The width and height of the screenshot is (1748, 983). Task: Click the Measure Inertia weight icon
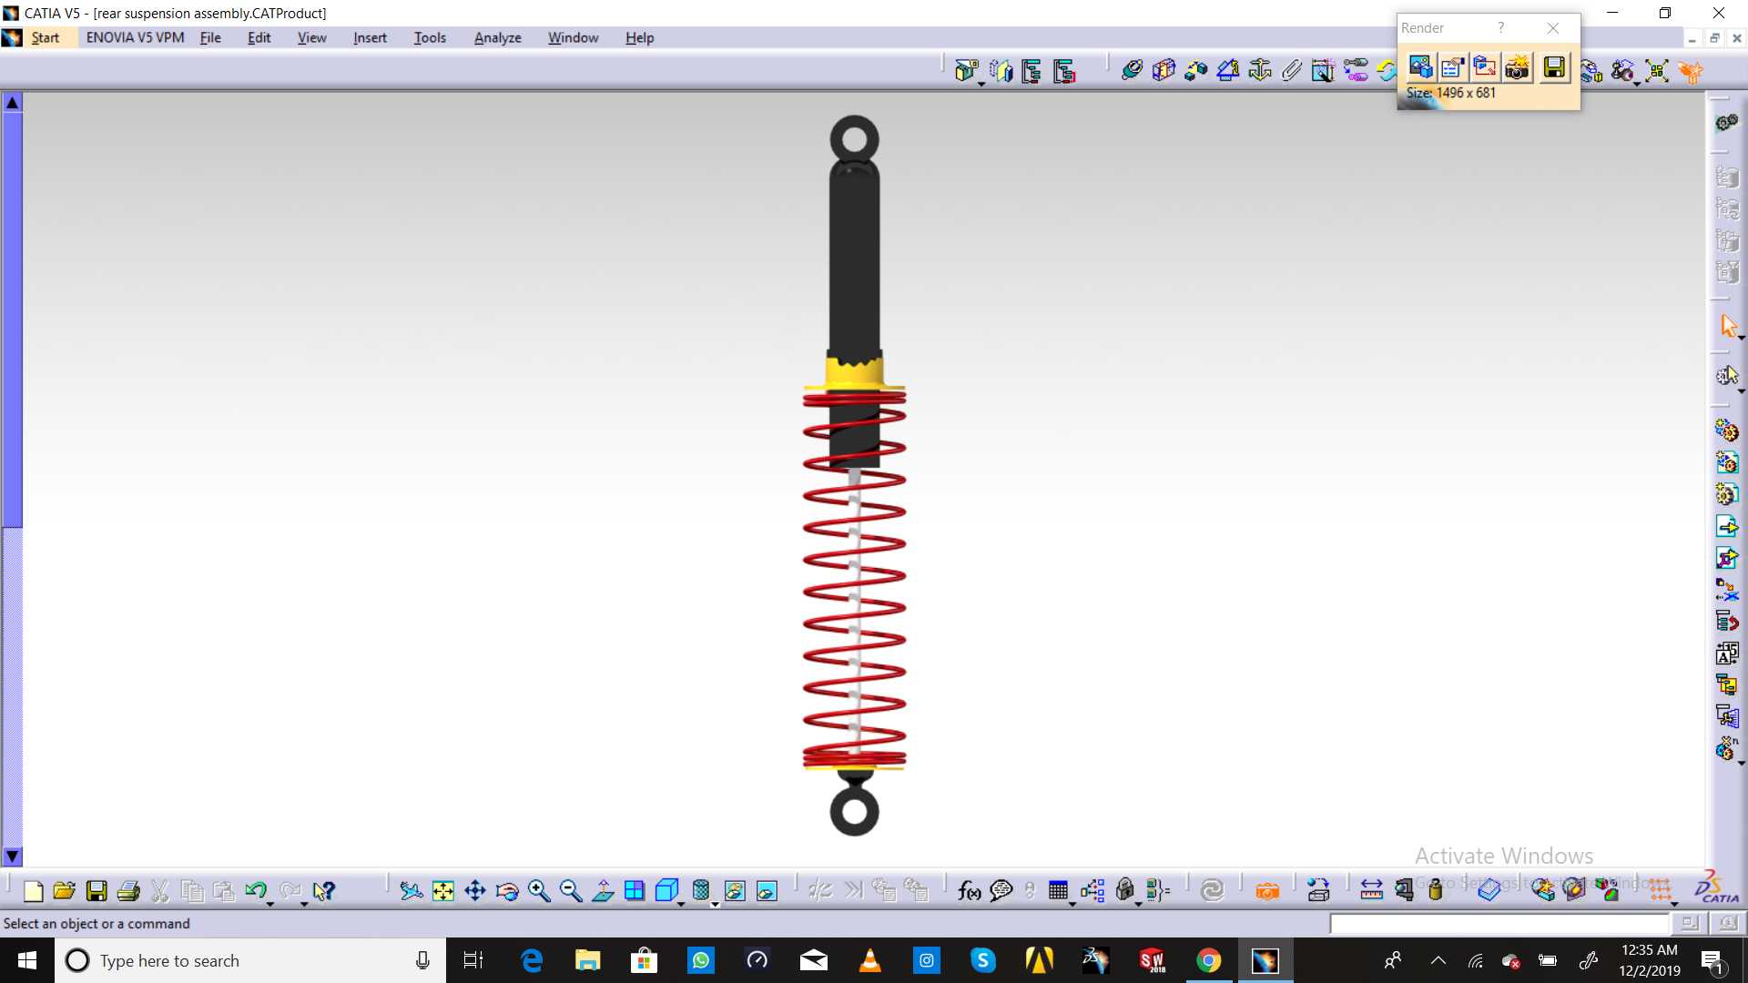(x=1436, y=890)
